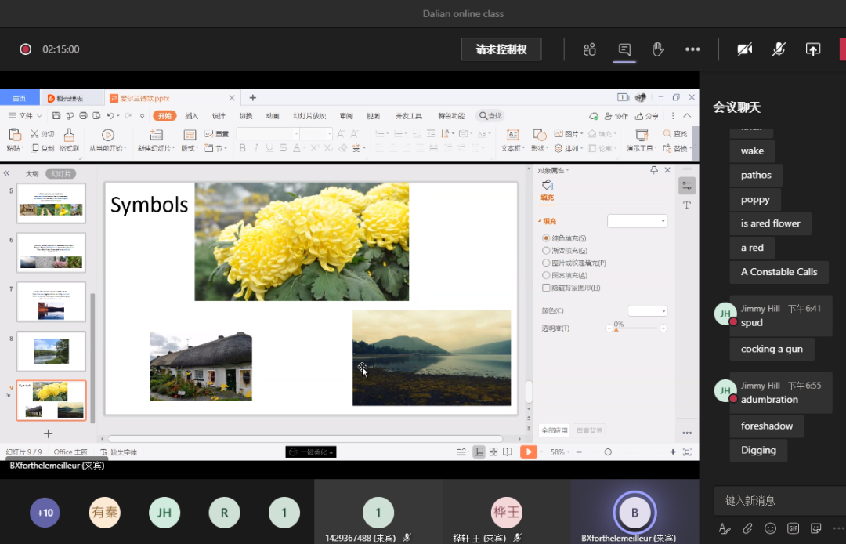Toggle the meeting chat icon
Image resolution: width=846 pixels, height=544 pixels.
click(624, 49)
